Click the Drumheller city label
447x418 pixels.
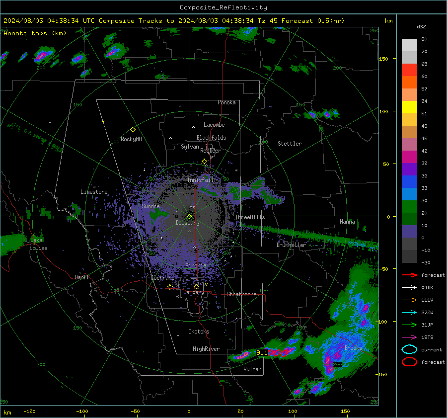[291, 245]
